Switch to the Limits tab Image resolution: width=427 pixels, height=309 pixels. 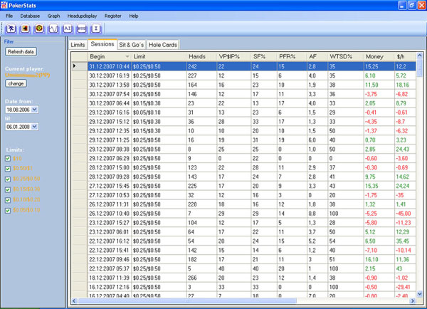pos(78,45)
